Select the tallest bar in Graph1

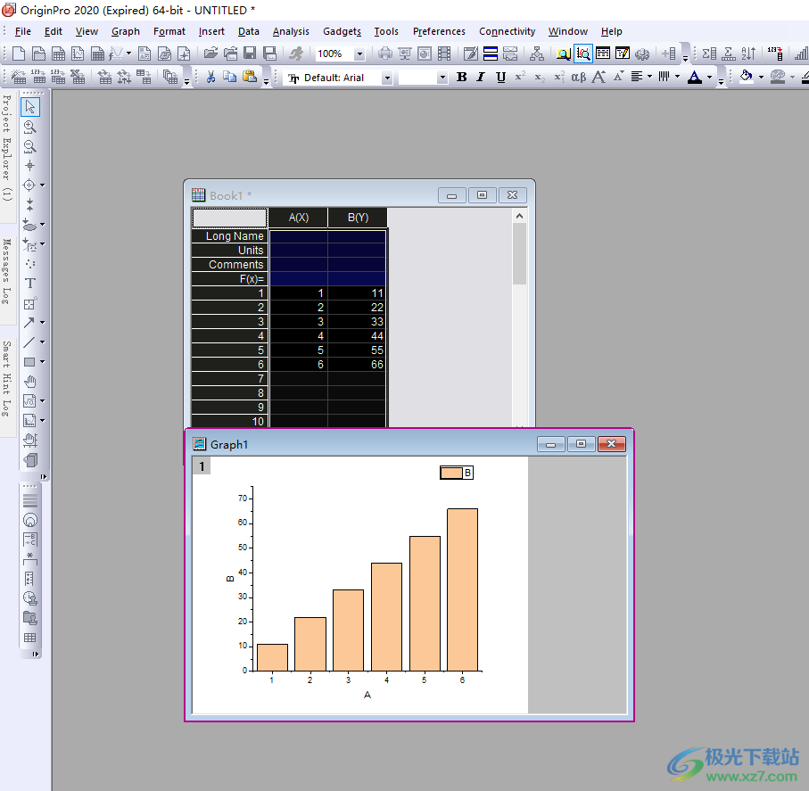462,589
